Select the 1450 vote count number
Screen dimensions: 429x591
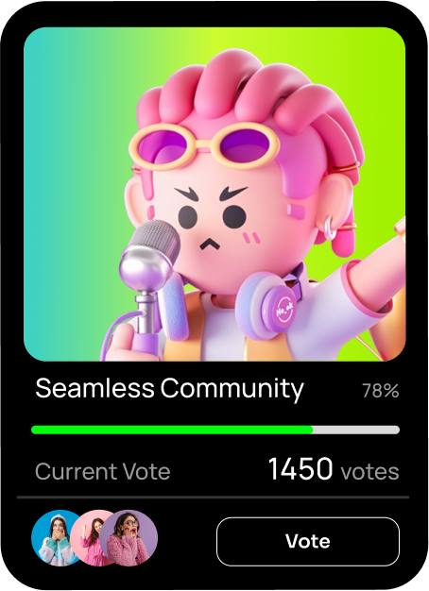click(x=300, y=469)
